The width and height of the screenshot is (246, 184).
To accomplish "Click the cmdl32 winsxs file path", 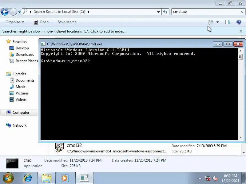I will pyautogui.click(x=117, y=151).
